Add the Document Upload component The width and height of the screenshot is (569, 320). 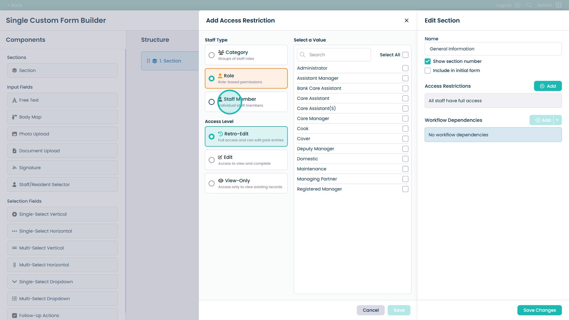[x=62, y=151]
